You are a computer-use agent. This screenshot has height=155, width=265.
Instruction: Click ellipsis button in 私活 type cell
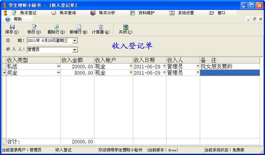[x=59, y=66]
